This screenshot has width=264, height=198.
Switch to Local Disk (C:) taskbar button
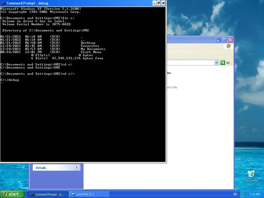pyautogui.click(x=89, y=194)
